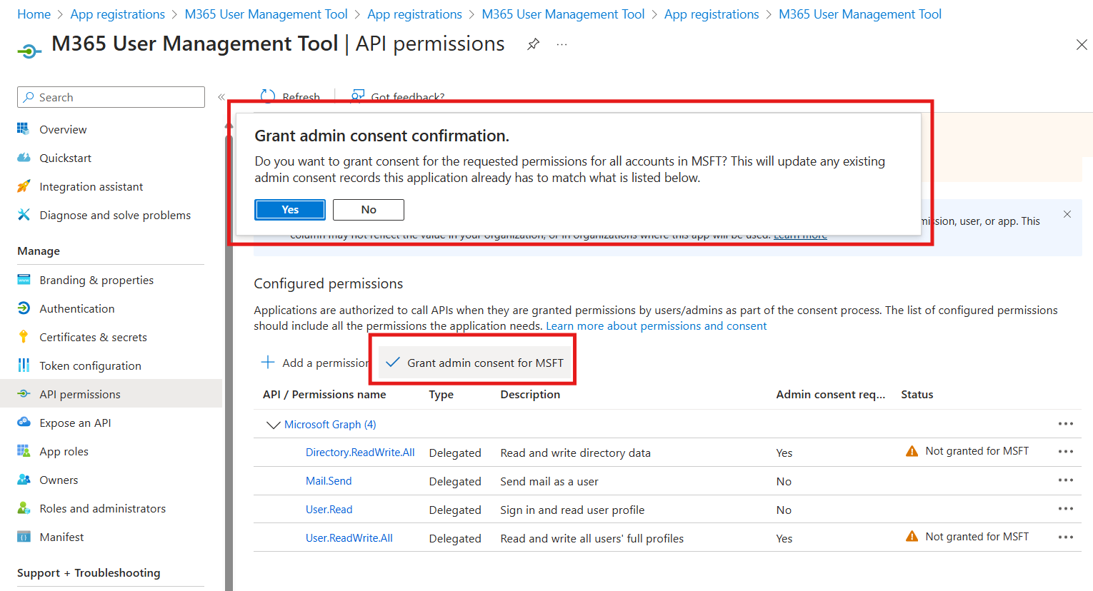Pin the page with the pin icon
Image resolution: width=1093 pixels, height=591 pixels.
533,44
